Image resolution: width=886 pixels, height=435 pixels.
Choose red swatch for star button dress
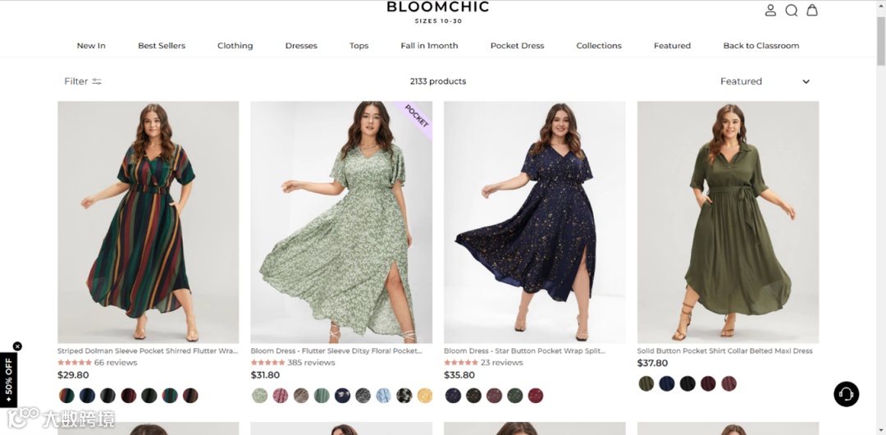click(536, 396)
